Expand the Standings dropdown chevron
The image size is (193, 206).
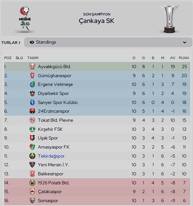pos(185,42)
